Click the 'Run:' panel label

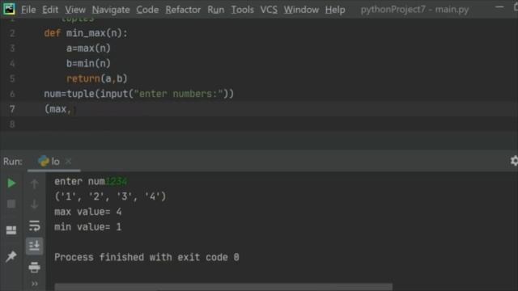coord(13,162)
